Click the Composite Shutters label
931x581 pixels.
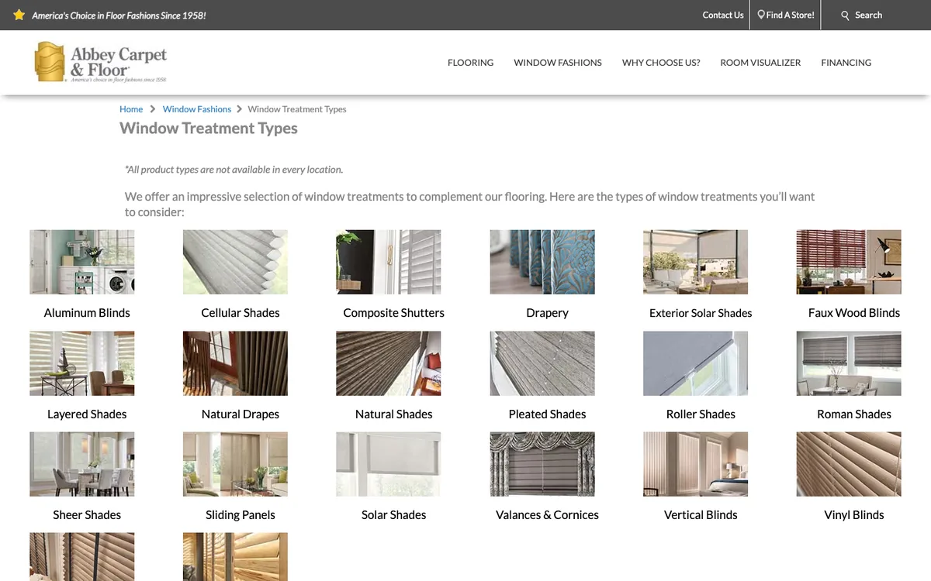point(394,313)
